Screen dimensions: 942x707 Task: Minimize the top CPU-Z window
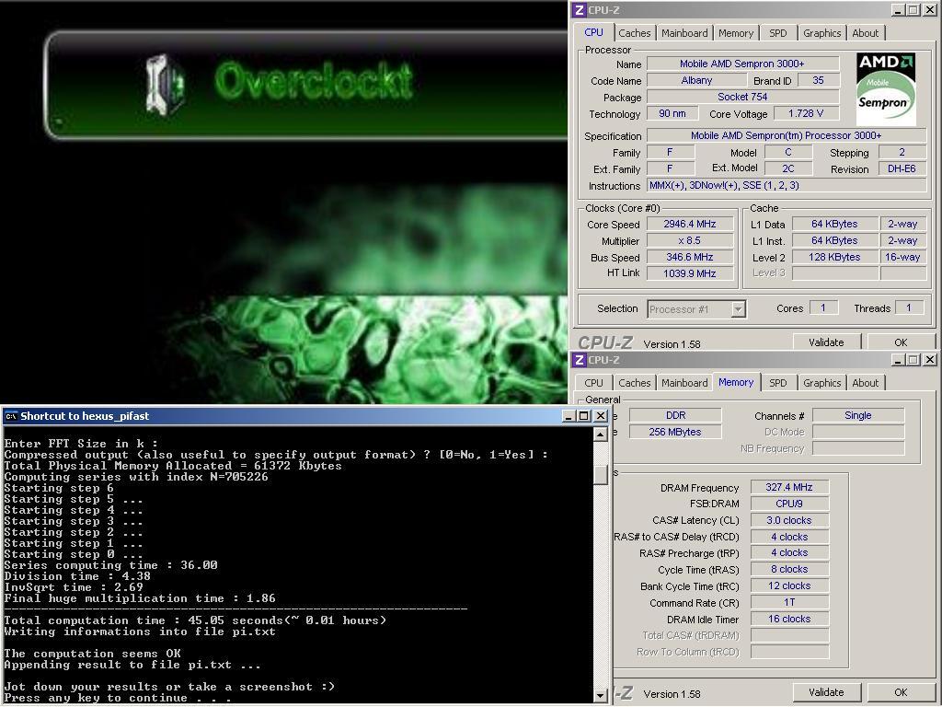[x=898, y=10]
